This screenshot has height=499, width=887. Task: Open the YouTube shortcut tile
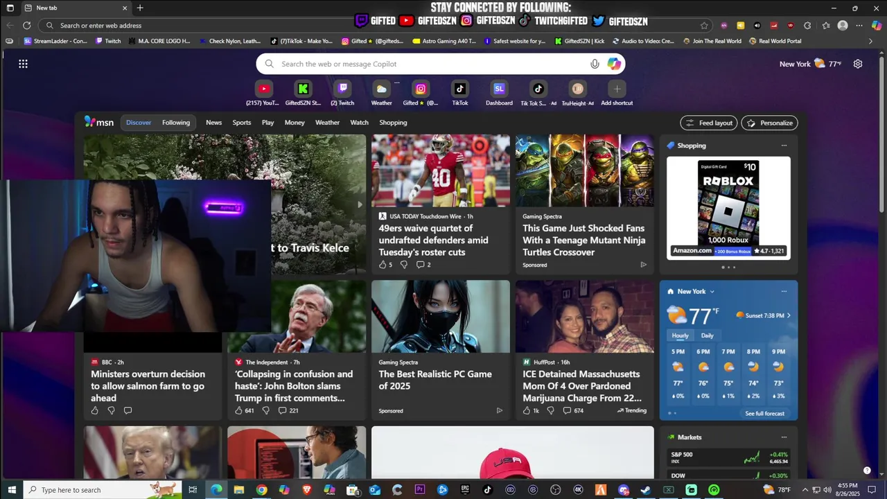pos(263,93)
